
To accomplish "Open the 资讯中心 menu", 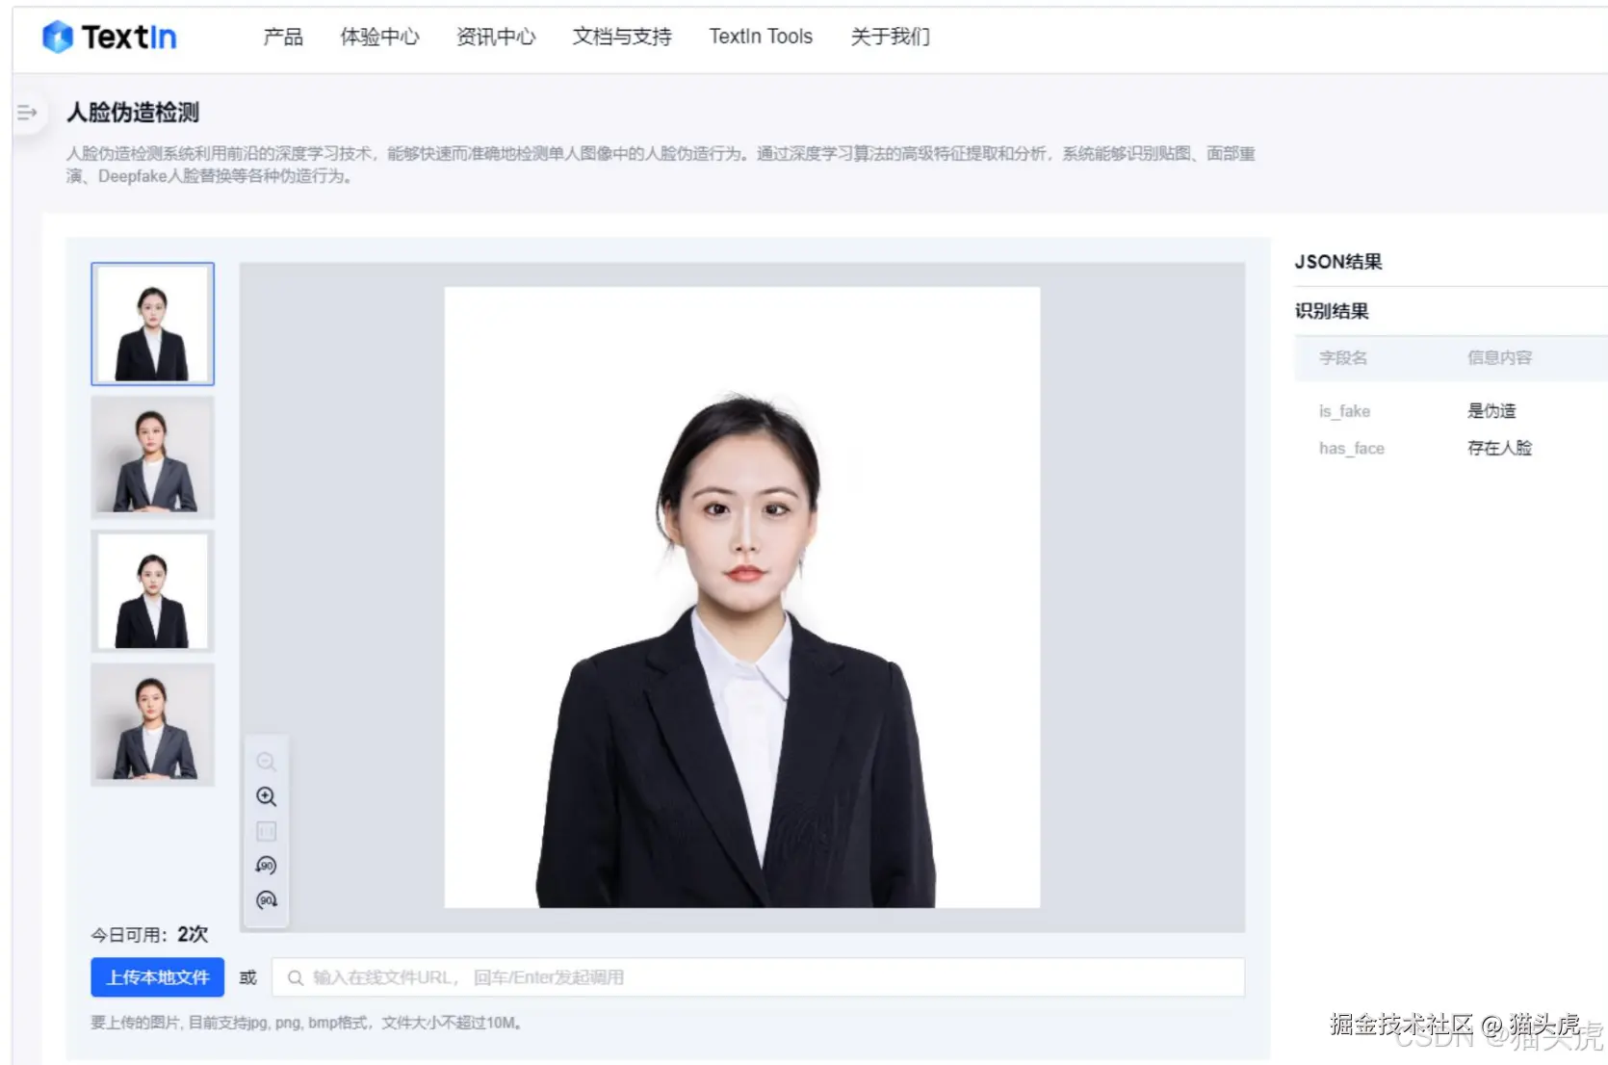I will coord(495,37).
